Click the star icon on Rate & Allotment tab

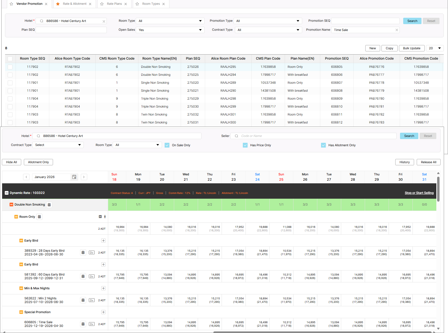(58, 4)
